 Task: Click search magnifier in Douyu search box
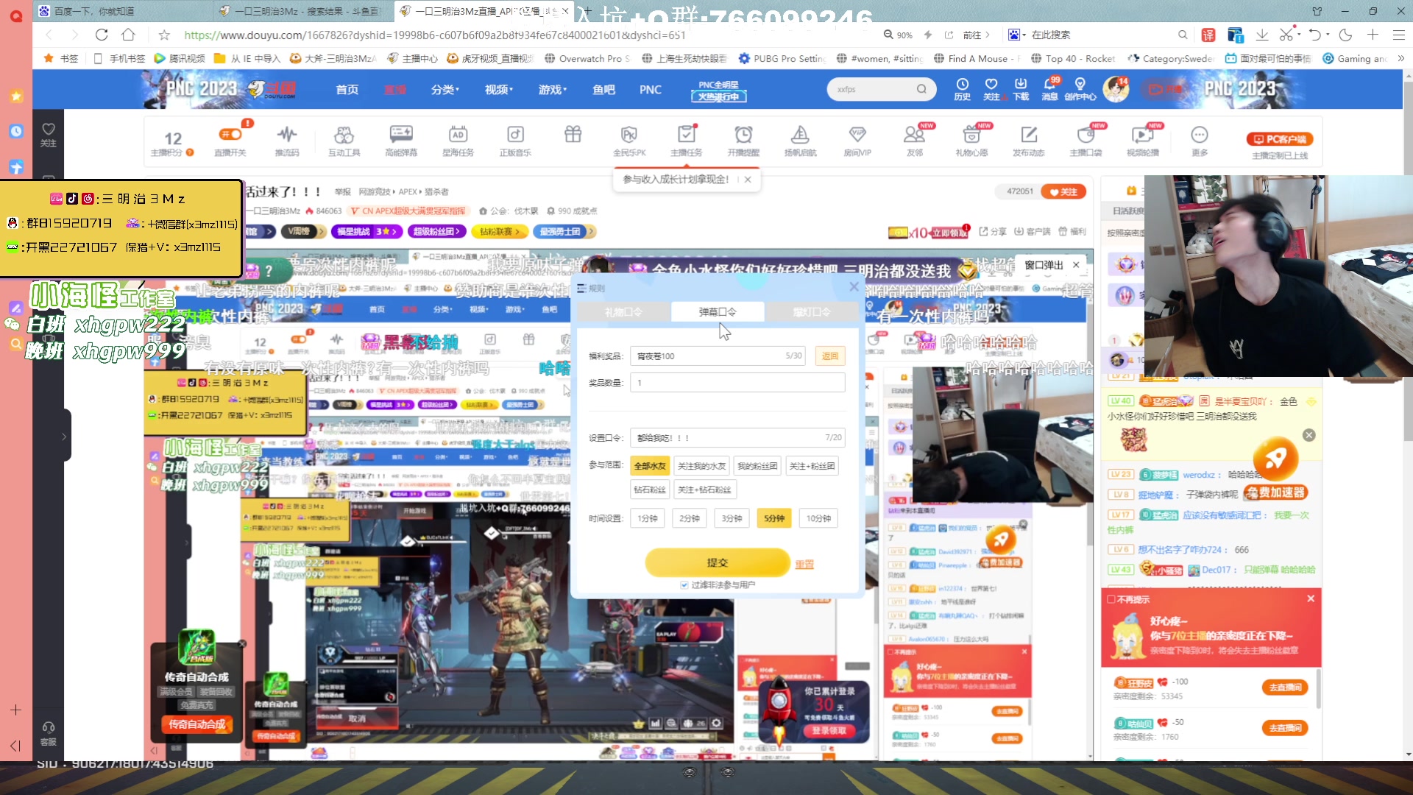921,89
